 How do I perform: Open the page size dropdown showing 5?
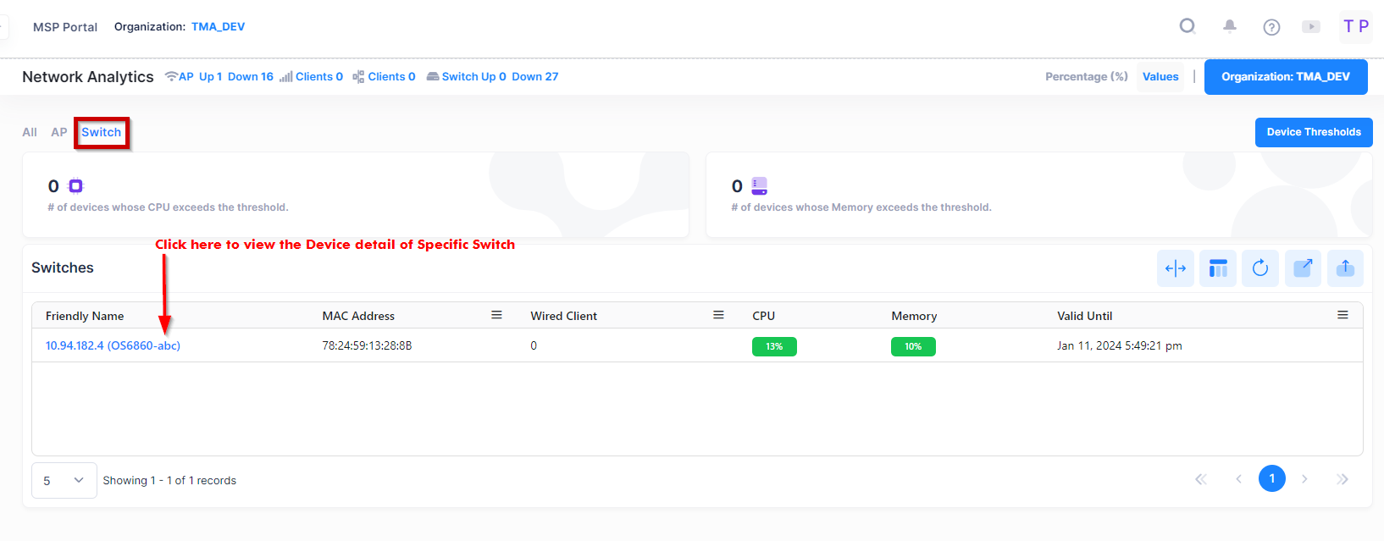[64, 480]
